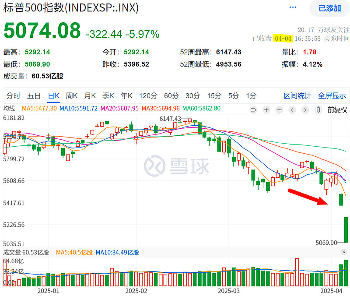
Task: Pan chart left with left chevron
Action: point(292,110)
